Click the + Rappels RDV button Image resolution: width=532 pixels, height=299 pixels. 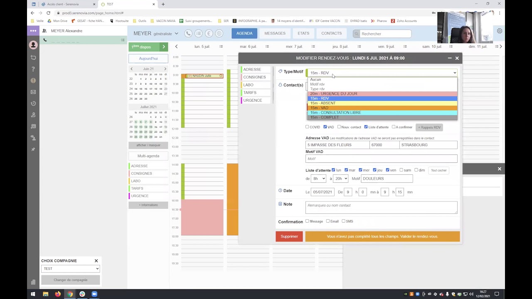click(x=429, y=127)
